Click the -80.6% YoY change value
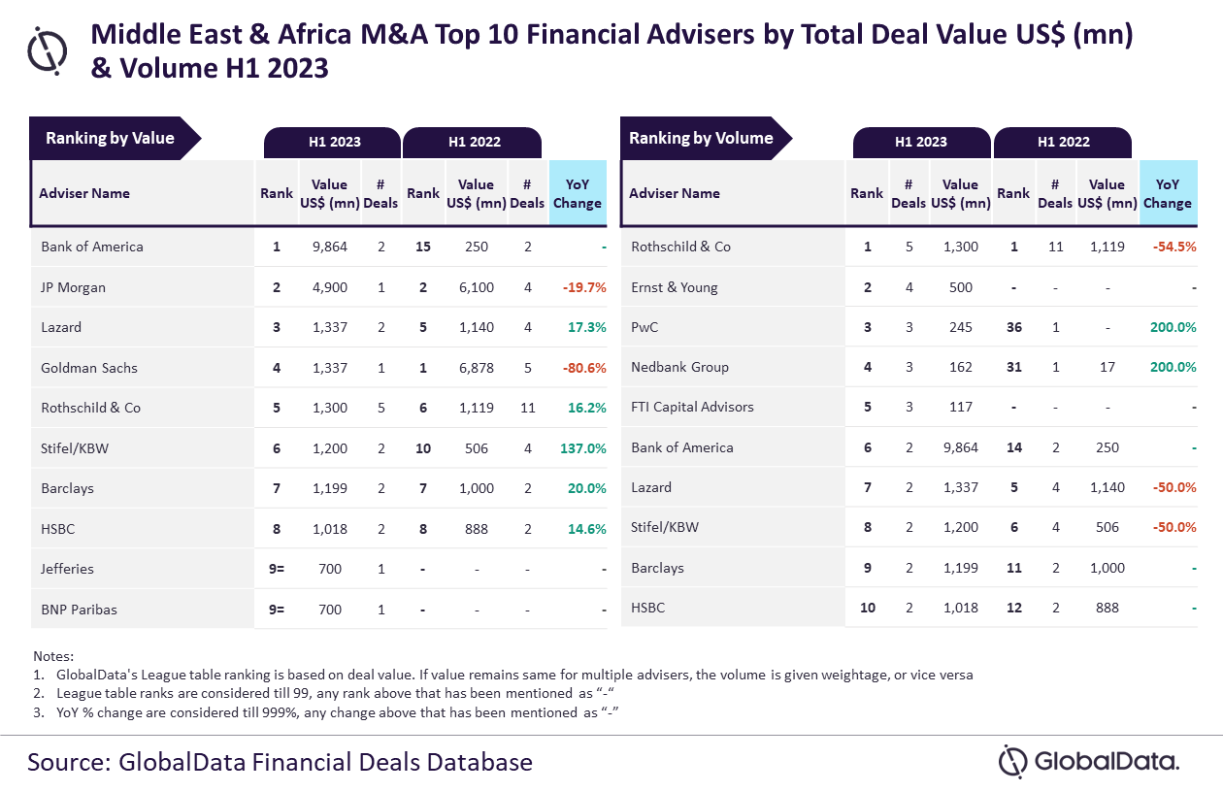 click(x=584, y=368)
